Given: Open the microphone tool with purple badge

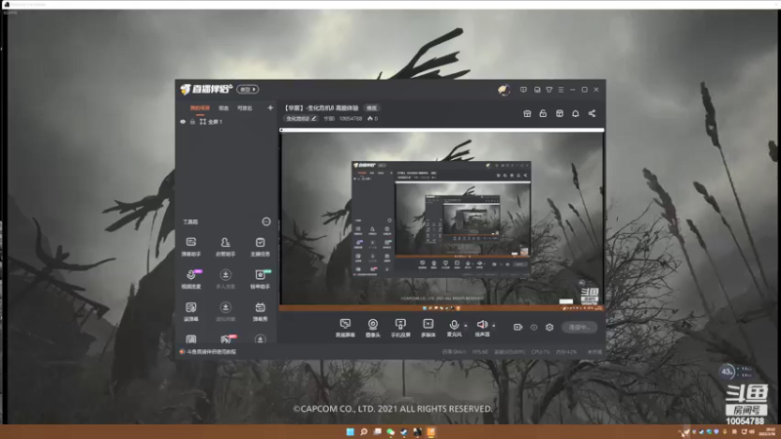Looking at the screenshot, I should [x=191, y=279].
